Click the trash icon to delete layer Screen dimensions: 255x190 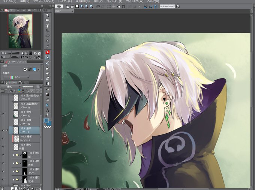40,188
